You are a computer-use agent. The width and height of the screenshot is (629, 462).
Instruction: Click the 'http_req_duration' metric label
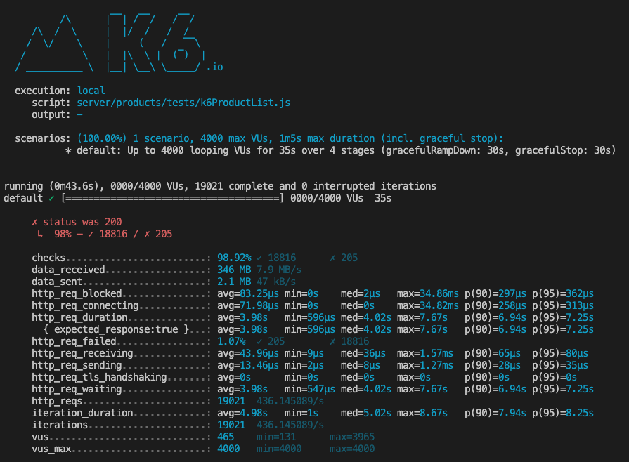pyautogui.click(x=79, y=318)
